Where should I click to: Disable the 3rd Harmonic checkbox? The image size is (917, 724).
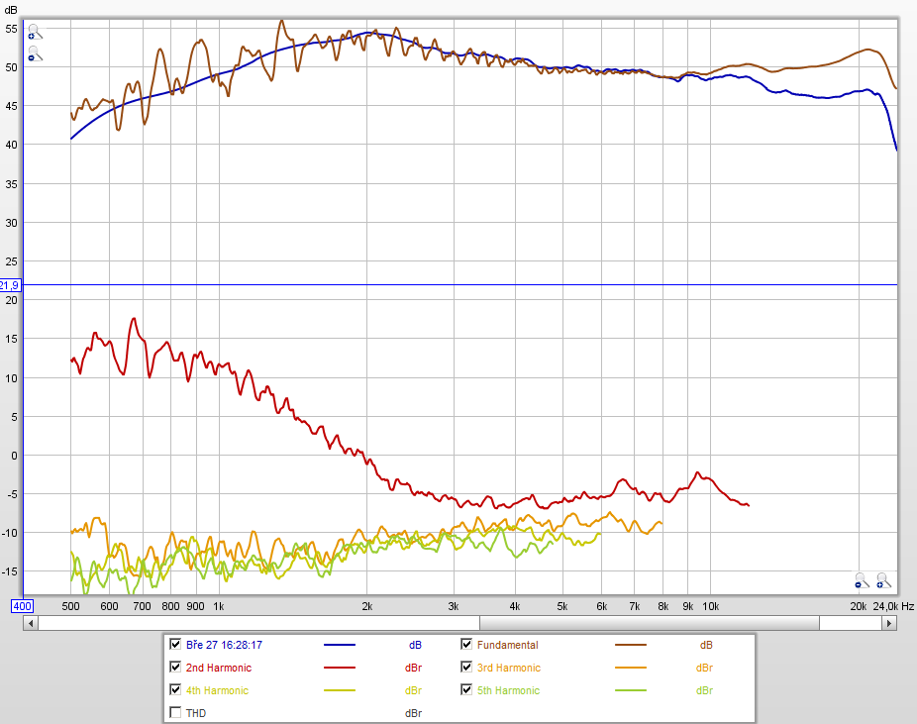[466, 667]
